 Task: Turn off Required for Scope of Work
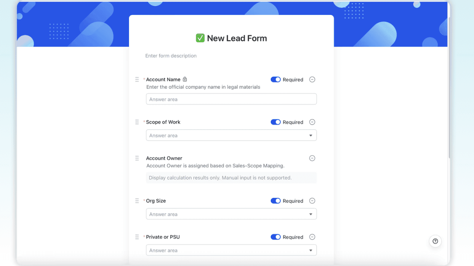point(276,122)
